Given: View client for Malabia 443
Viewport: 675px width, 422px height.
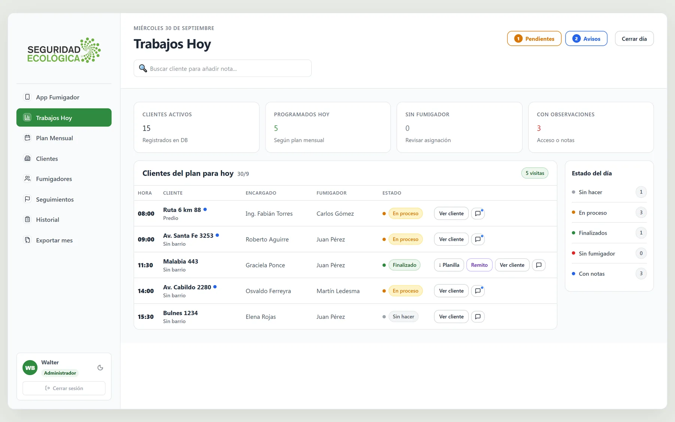Looking at the screenshot, I should 512,265.
